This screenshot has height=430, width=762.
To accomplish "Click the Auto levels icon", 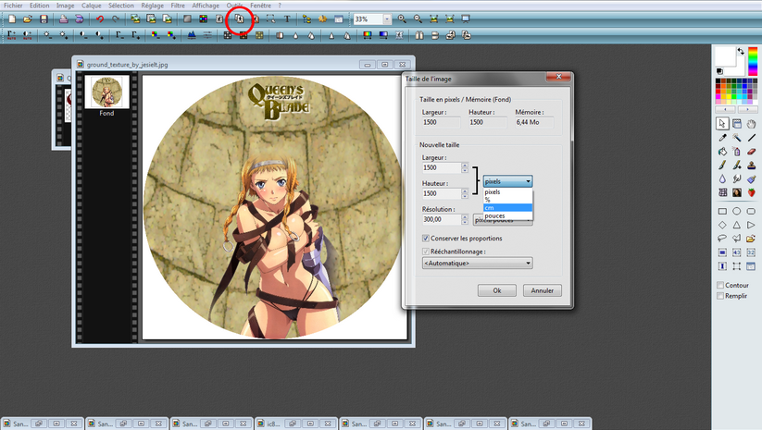I will (11, 35).
